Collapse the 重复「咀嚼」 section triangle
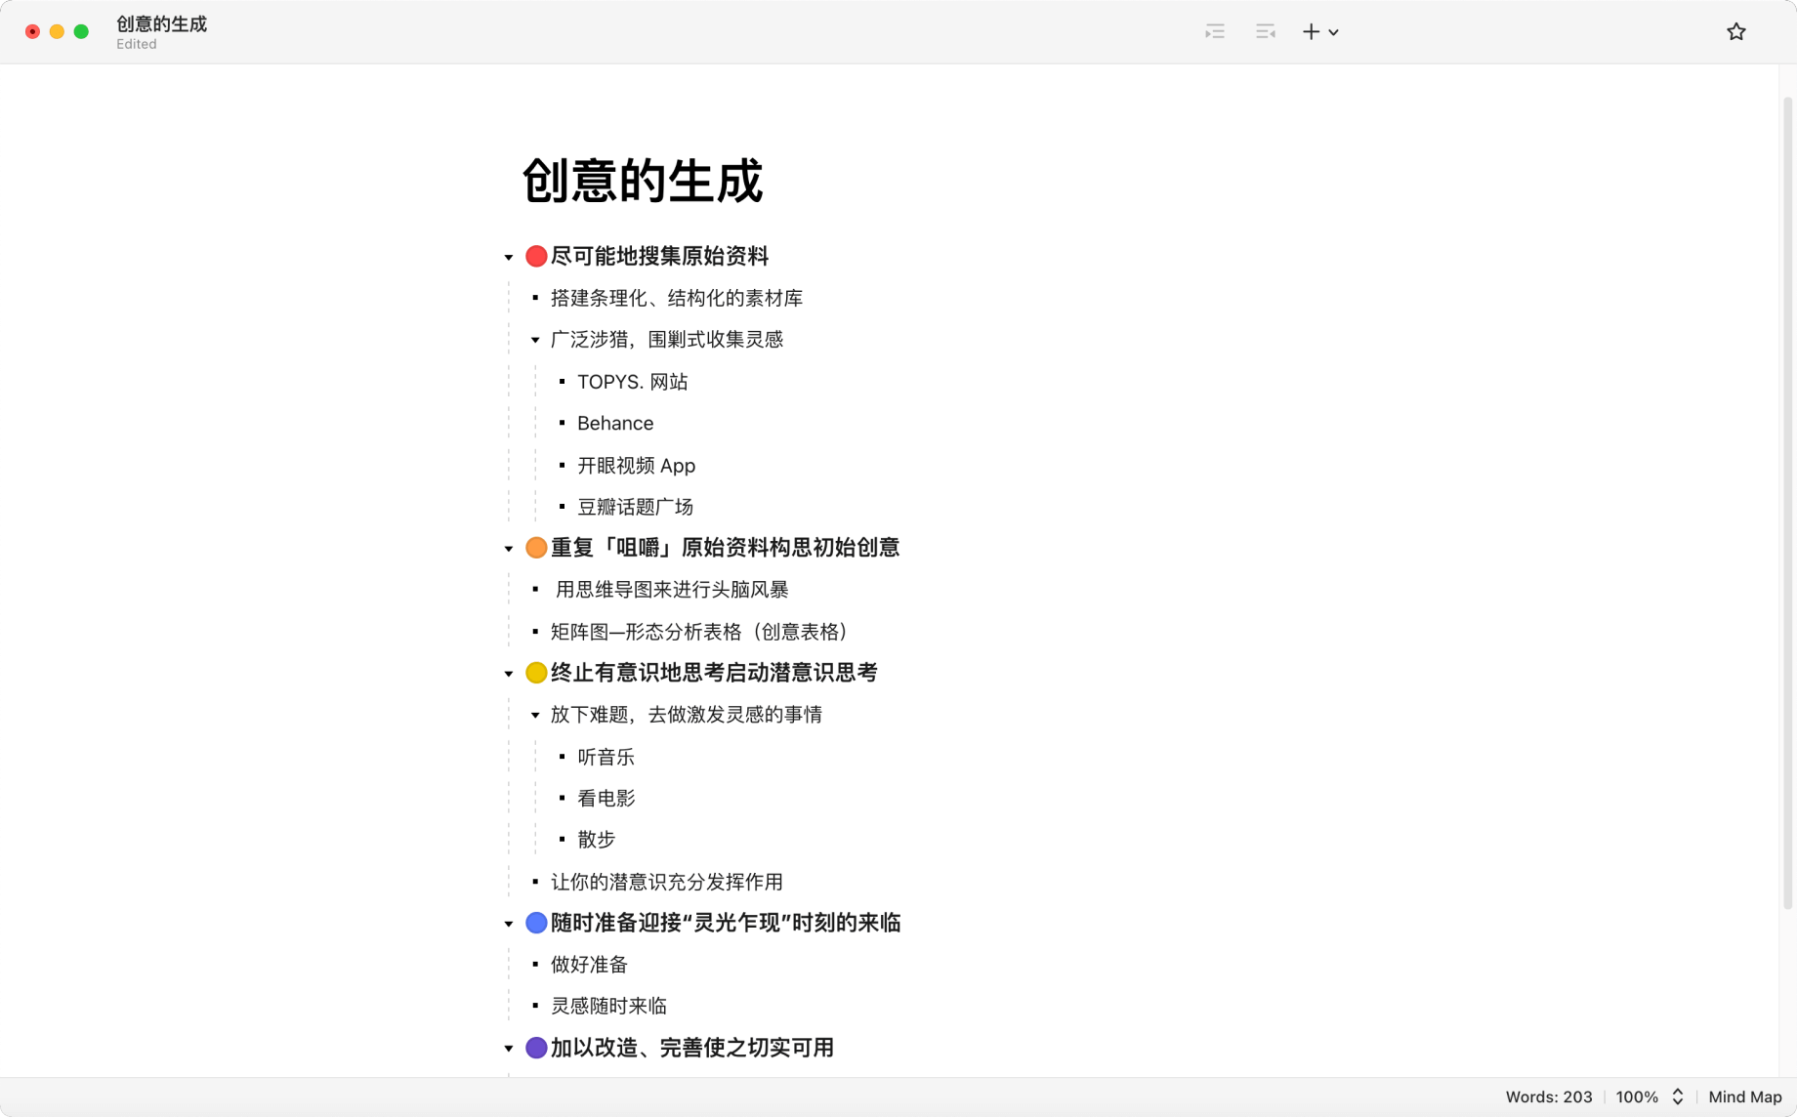1797x1117 pixels. tap(508, 548)
